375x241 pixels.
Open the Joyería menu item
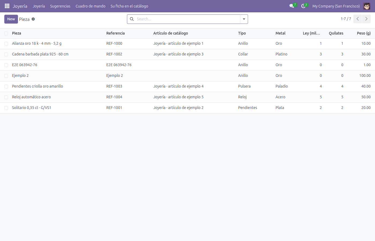tap(39, 6)
